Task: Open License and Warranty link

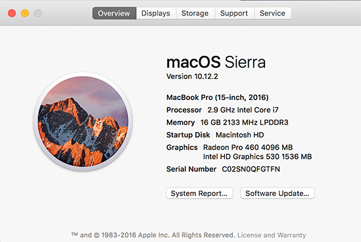Action: 272,235
